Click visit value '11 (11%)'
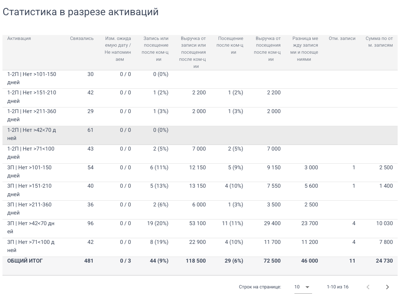404x299 pixels. pos(233,223)
